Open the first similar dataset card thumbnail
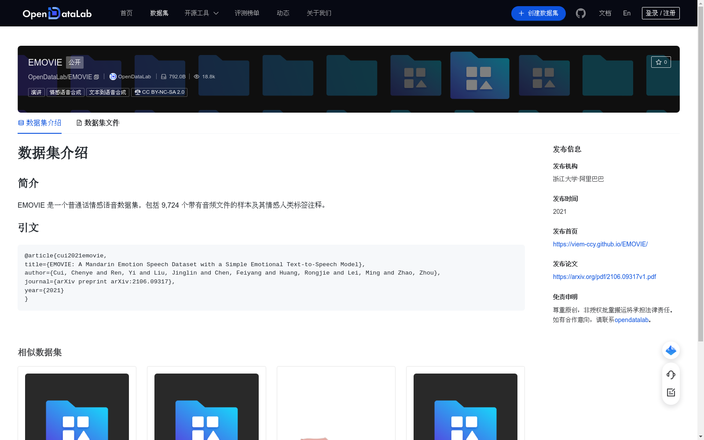704x440 pixels. [x=77, y=407]
